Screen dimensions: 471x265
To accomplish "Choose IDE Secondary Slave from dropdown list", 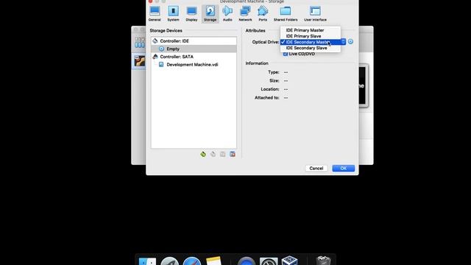I will pyautogui.click(x=311, y=48).
